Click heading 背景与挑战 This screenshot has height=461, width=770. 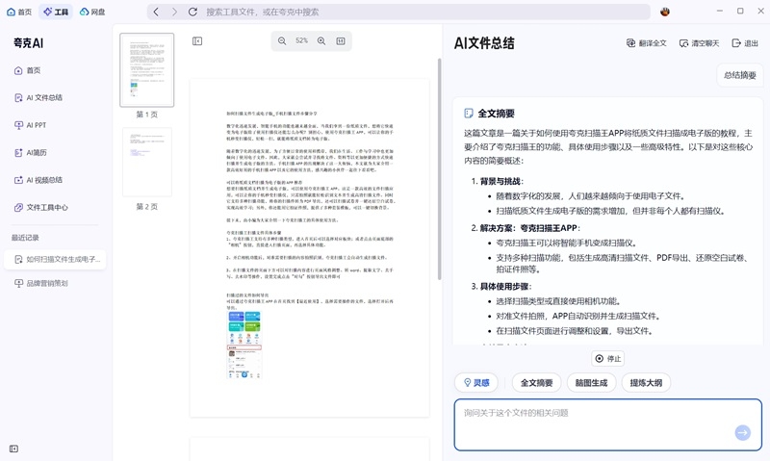(x=501, y=181)
